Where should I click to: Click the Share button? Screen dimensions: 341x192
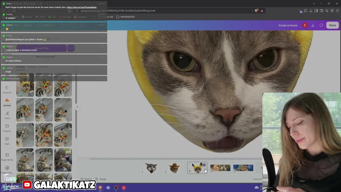coord(332,25)
